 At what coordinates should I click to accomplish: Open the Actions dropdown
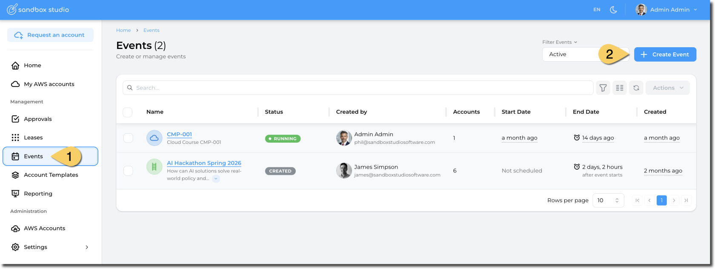point(667,88)
